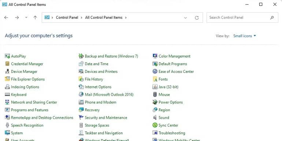
Task: Click the Java (32-bit) icon
Action: point(155,87)
